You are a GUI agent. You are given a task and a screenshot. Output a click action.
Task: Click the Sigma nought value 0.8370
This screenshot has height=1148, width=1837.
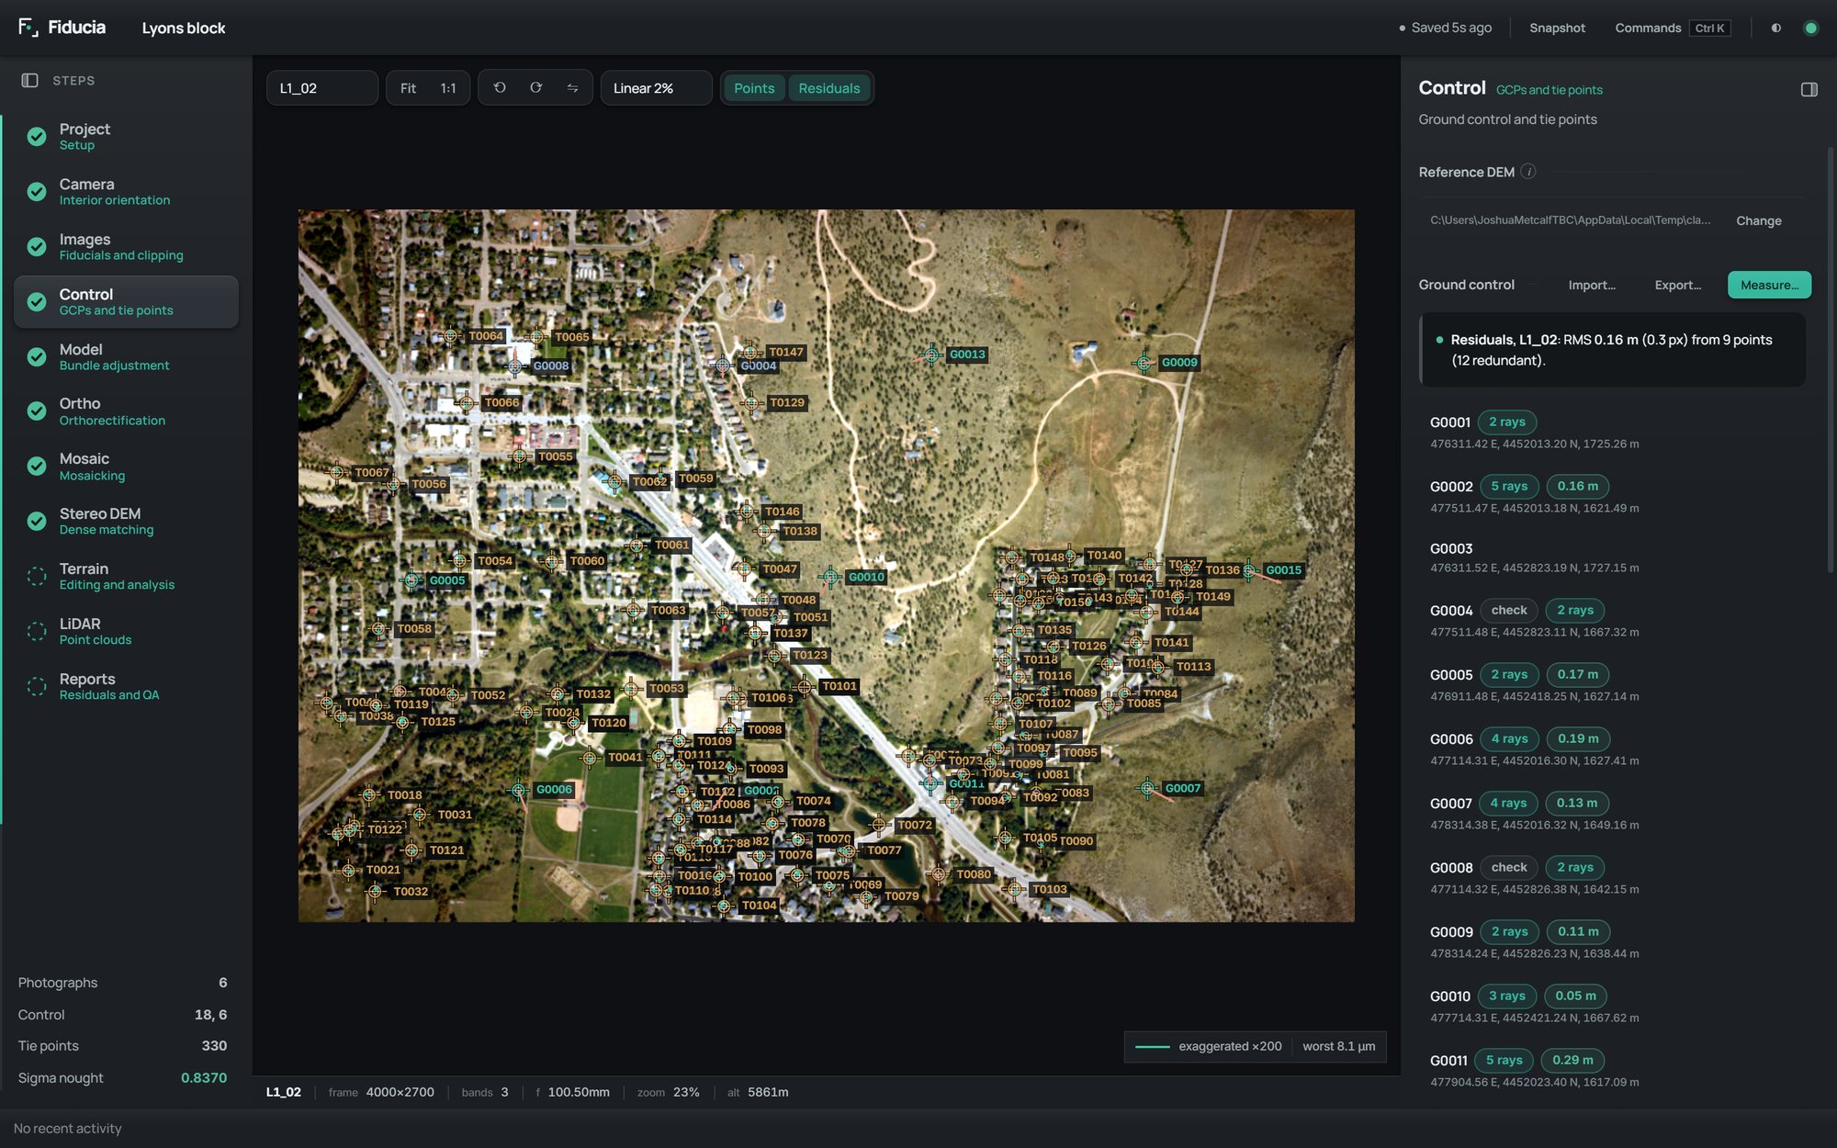(x=204, y=1078)
